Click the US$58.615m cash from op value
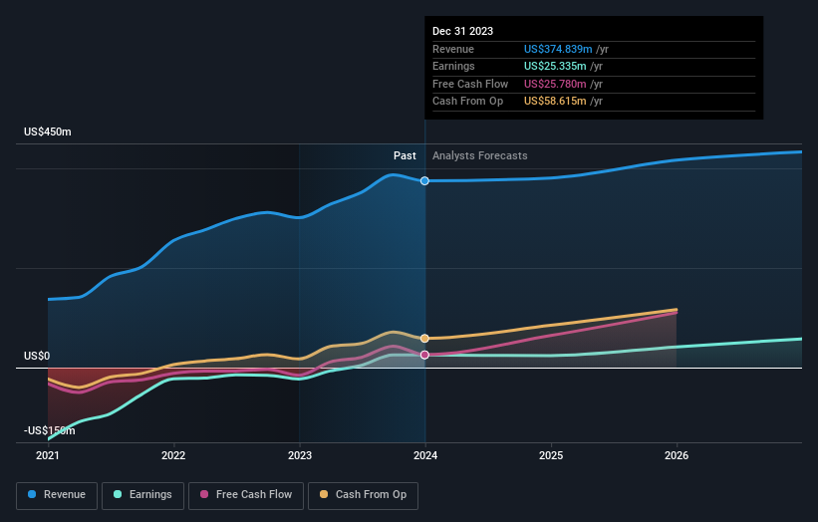 tap(555, 102)
